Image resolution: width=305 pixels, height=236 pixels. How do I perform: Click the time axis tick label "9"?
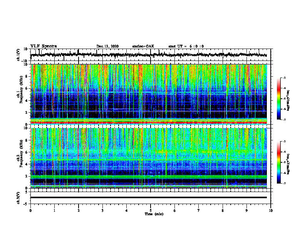pos(246,211)
